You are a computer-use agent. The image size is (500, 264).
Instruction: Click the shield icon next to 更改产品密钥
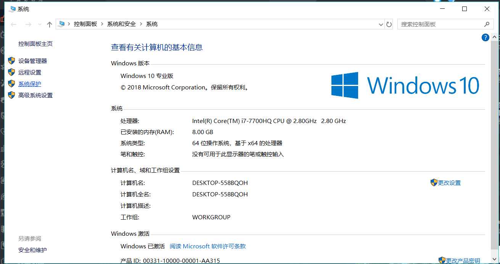click(442, 261)
